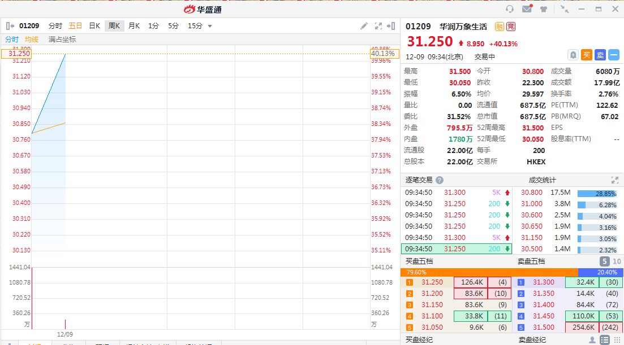Open customer service headset icon
Viewport: 624px width, 345px height.
pos(510,8)
